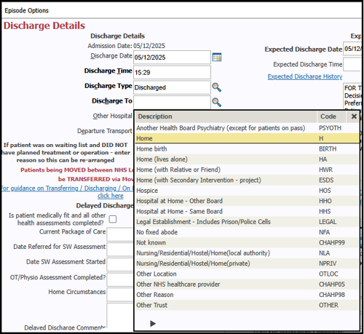Select the 'Other Location' row

click(x=247, y=274)
